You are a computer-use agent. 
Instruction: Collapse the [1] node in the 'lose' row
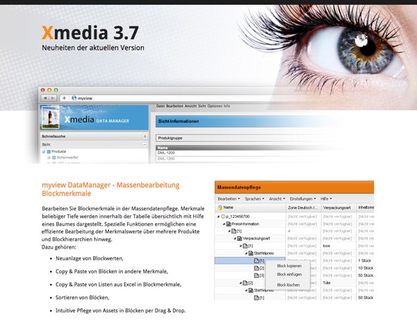[x=240, y=246]
